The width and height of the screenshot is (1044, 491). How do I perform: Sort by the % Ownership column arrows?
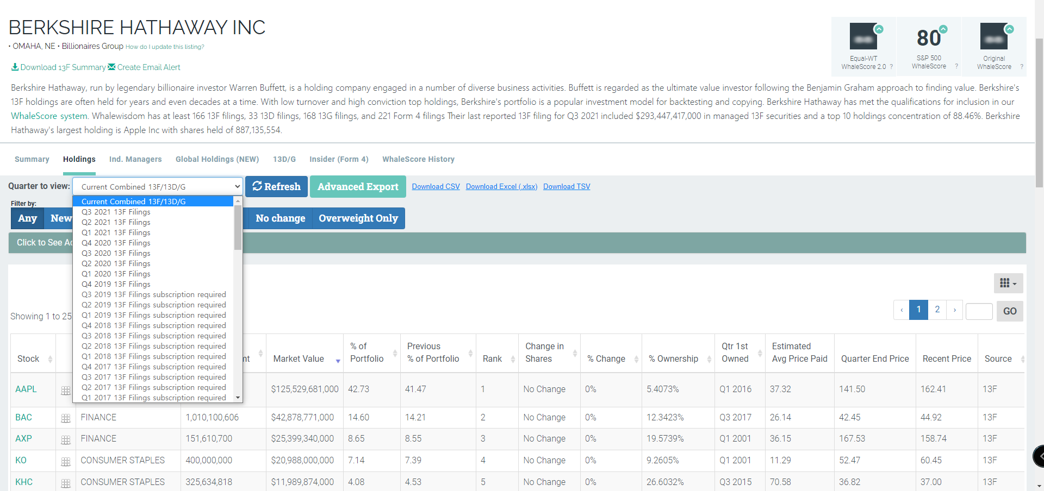[x=709, y=359]
